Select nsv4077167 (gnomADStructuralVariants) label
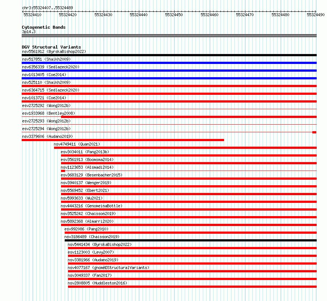The width and height of the screenshot is (327, 301). coord(109,268)
